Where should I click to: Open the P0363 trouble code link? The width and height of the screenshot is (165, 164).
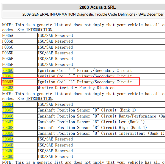coord(8,88)
